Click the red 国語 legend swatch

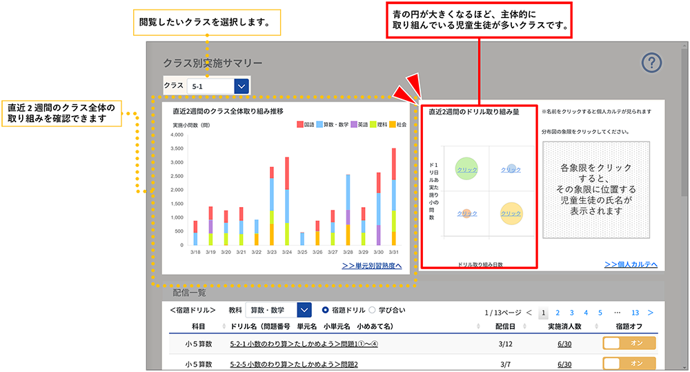pos(300,125)
